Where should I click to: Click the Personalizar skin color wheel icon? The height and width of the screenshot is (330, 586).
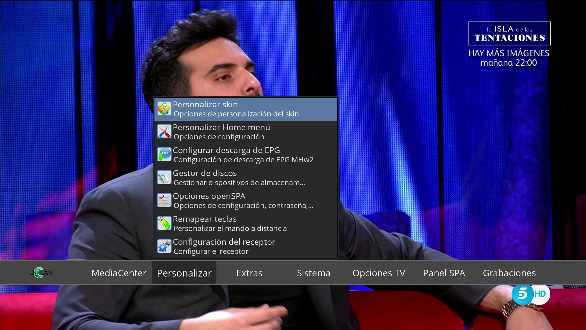164,109
